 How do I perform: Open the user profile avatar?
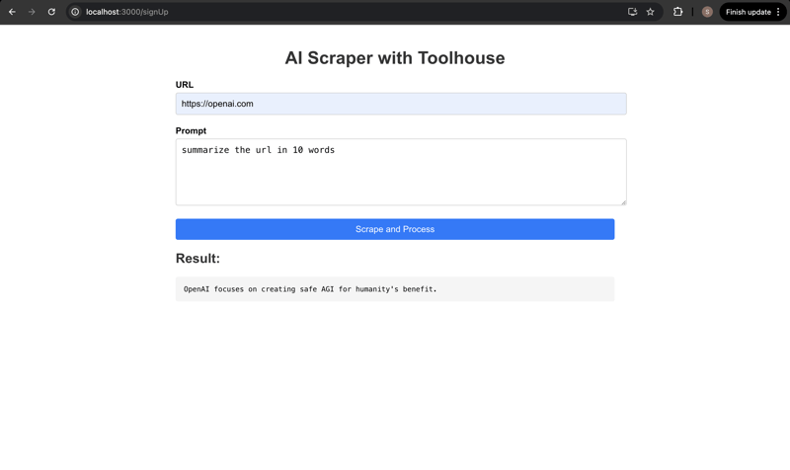click(707, 12)
